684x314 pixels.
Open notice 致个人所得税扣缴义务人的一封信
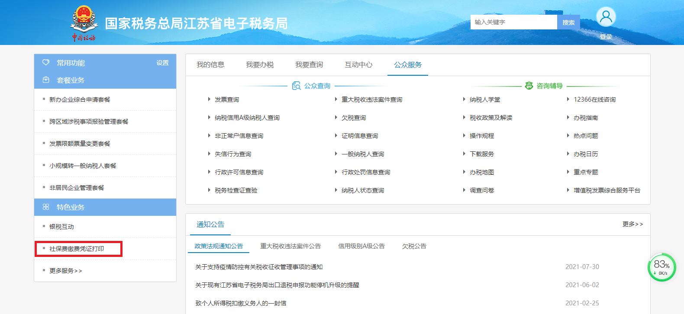(241, 303)
